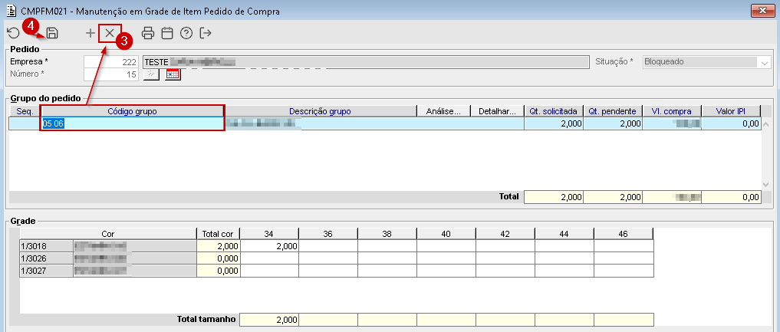Click the Valor IPI cell of row 05 06
Screen dimensions: 780x332
(731, 123)
